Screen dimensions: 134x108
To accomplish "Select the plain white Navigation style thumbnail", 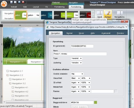I will click(x=8, y=15).
